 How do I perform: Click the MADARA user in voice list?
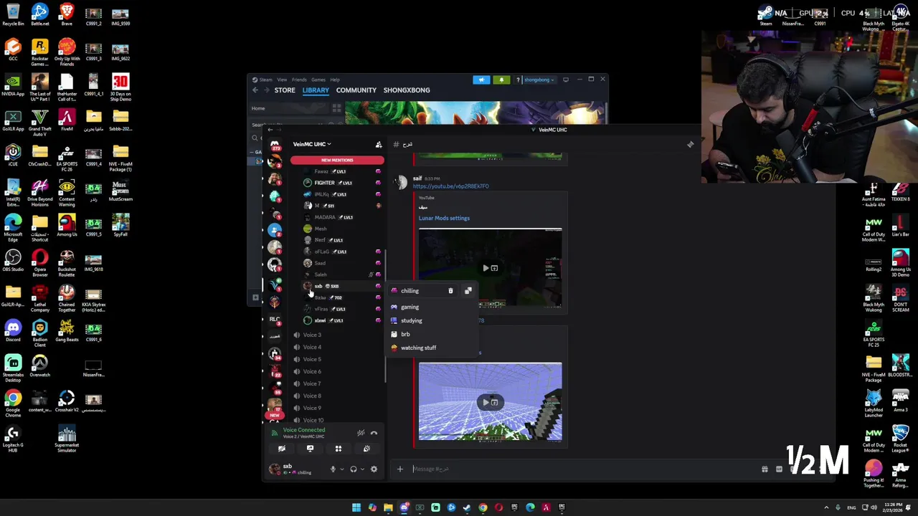click(x=325, y=217)
